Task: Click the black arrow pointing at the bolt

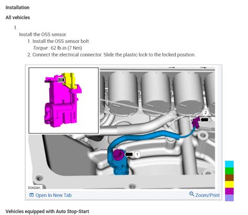Action: [129, 154]
